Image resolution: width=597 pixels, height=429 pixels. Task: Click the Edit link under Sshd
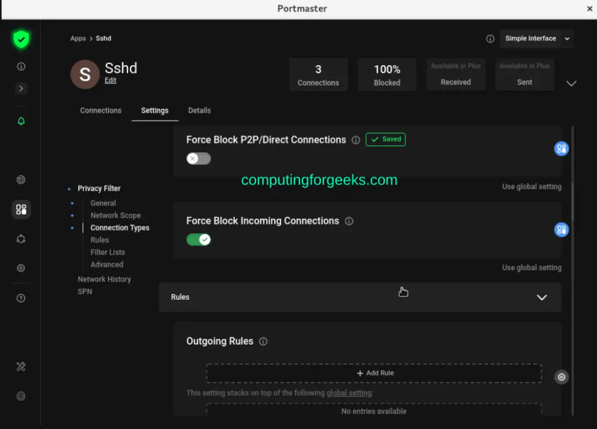pyautogui.click(x=110, y=80)
